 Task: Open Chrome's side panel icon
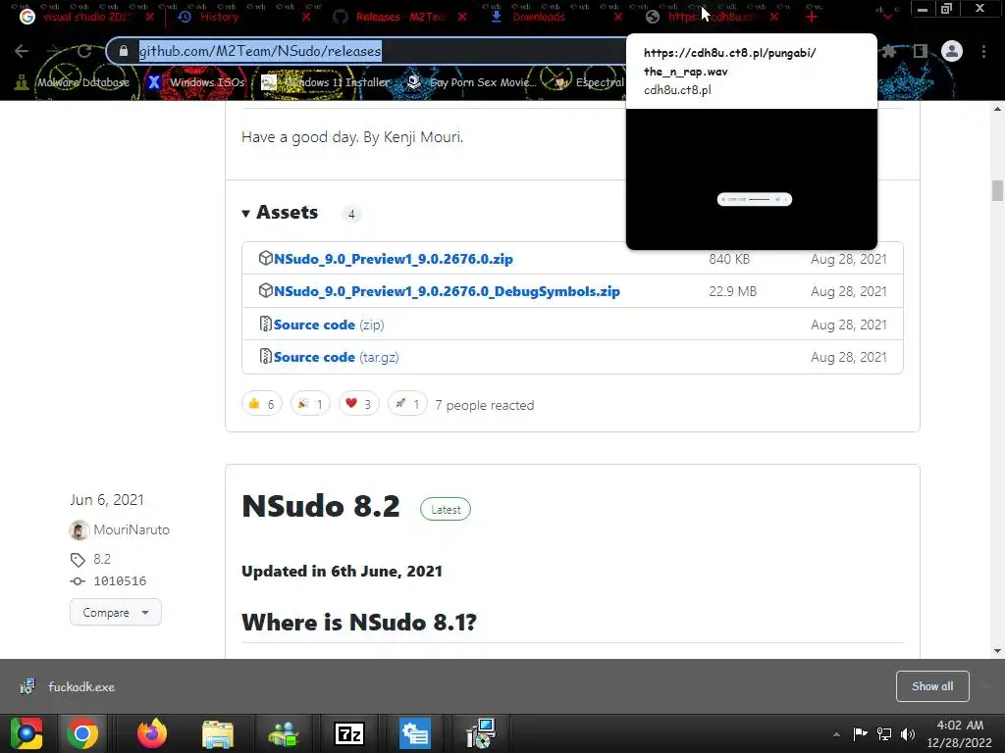pos(920,51)
